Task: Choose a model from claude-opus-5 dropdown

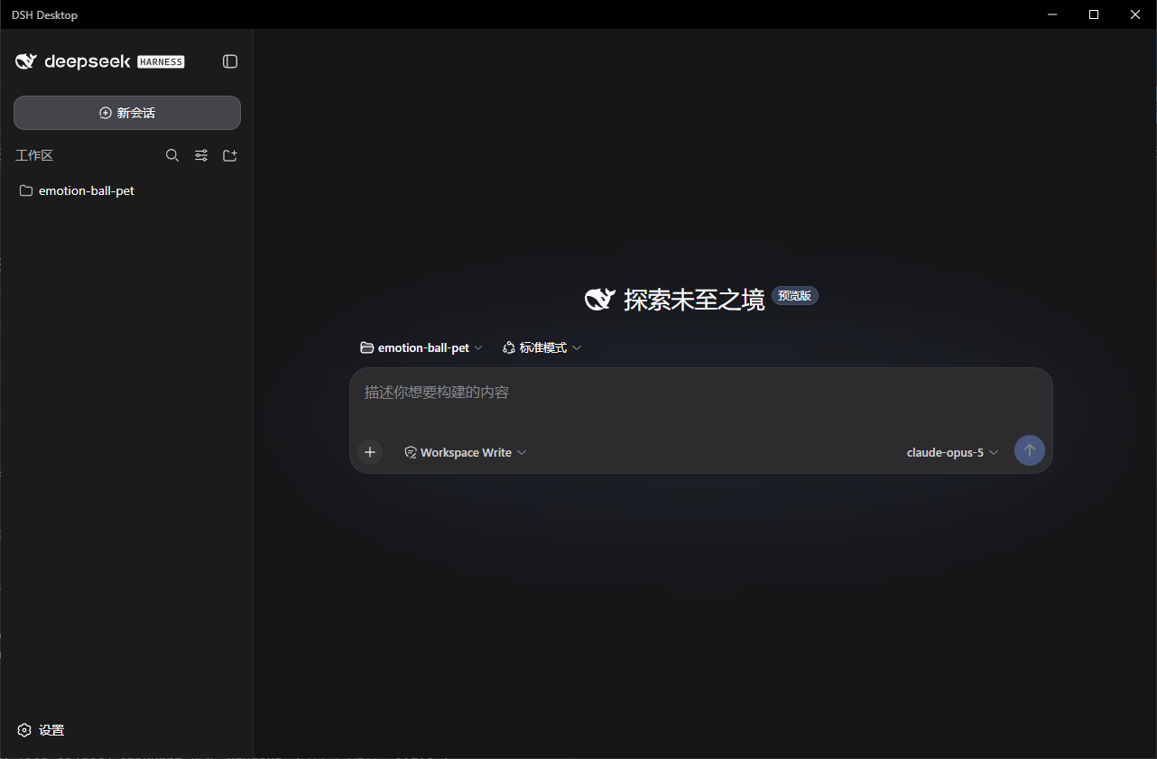Action: coord(952,452)
